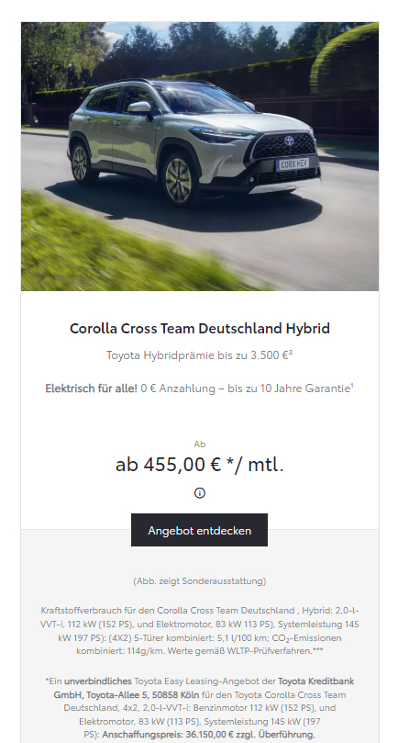
Task: Open the Angebot entdecken offer button
Action: (x=199, y=530)
